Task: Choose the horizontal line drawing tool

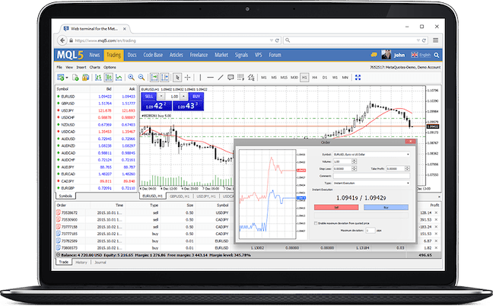Action: point(210,78)
